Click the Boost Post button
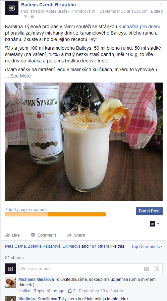Viewport: 167px width, 301px height. [149, 211]
